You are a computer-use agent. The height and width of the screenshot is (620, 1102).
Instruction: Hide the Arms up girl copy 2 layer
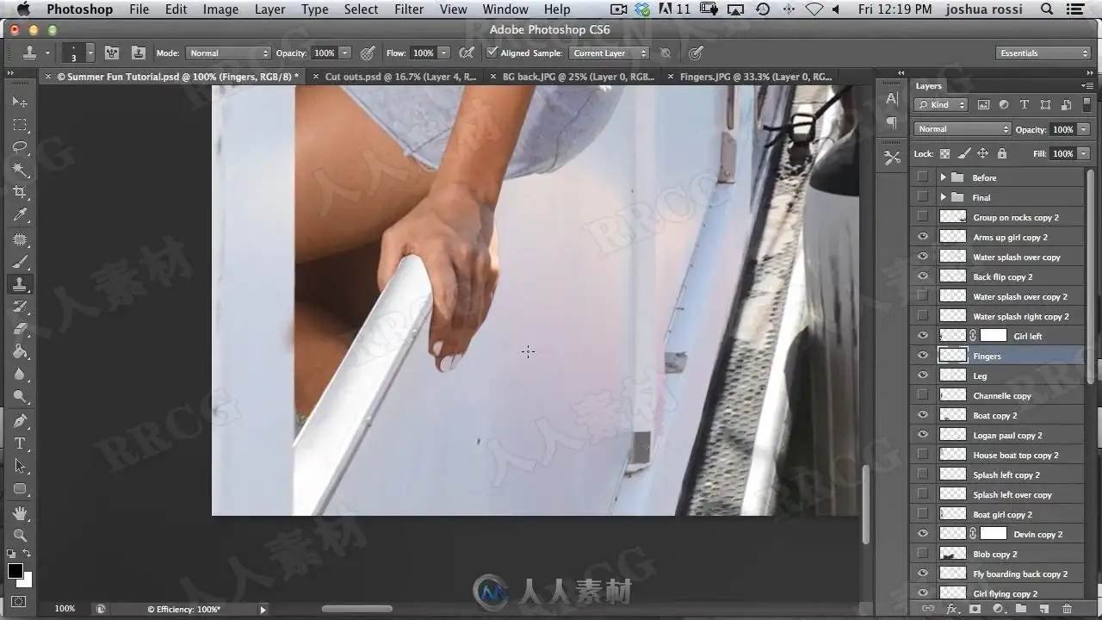pos(923,237)
